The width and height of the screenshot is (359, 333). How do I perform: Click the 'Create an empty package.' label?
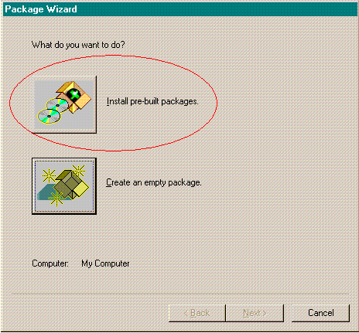click(x=154, y=182)
